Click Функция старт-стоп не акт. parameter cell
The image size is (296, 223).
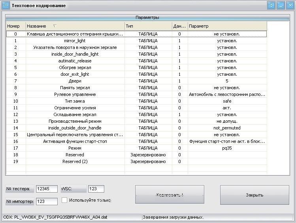pos(227,141)
